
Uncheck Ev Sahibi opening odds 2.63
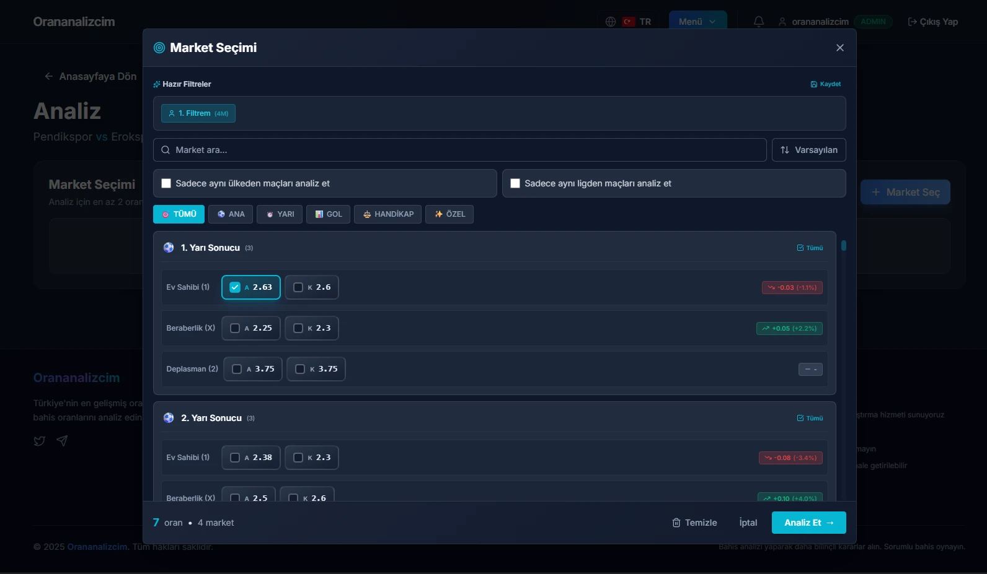tap(235, 287)
